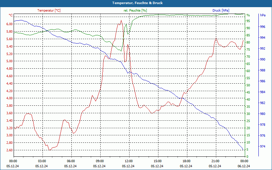Click the "hPa" unit label on pressure axis

point(262,15)
